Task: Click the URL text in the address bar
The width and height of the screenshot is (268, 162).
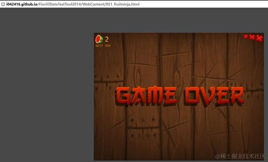Action: coord(73,4)
